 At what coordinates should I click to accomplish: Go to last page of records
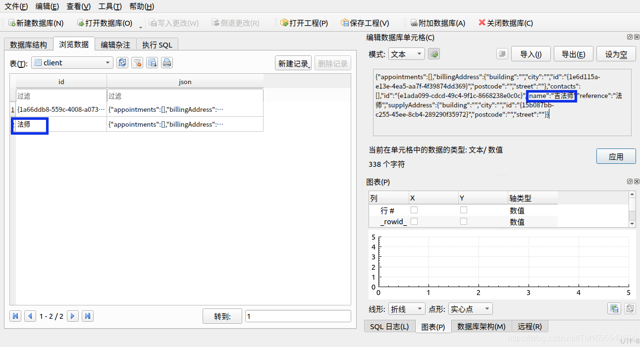click(x=88, y=316)
